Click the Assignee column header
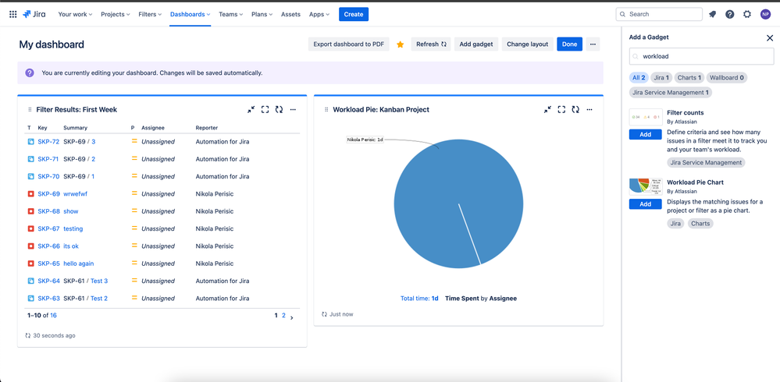The height and width of the screenshot is (382, 780). tap(153, 128)
